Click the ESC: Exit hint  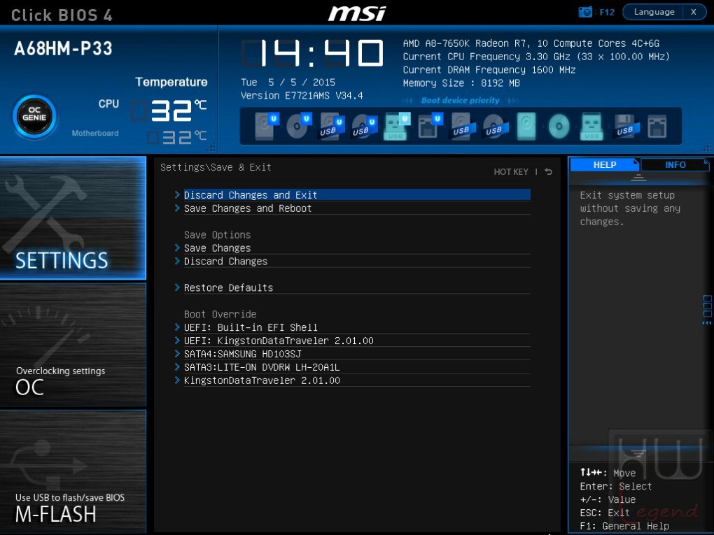click(604, 513)
